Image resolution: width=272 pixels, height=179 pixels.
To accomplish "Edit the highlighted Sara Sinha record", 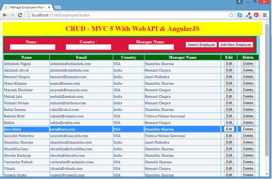I will (229, 129).
